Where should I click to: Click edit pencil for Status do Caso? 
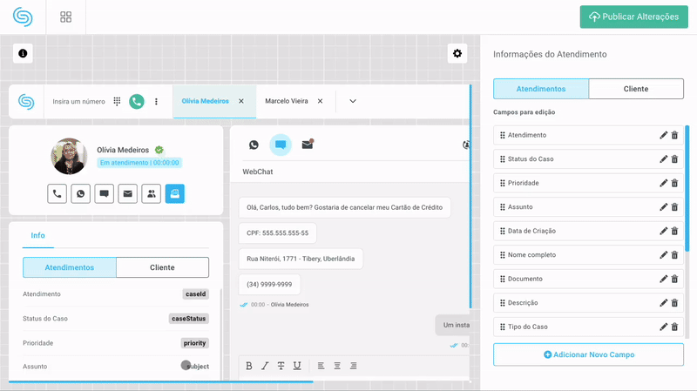[x=663, y=158]
